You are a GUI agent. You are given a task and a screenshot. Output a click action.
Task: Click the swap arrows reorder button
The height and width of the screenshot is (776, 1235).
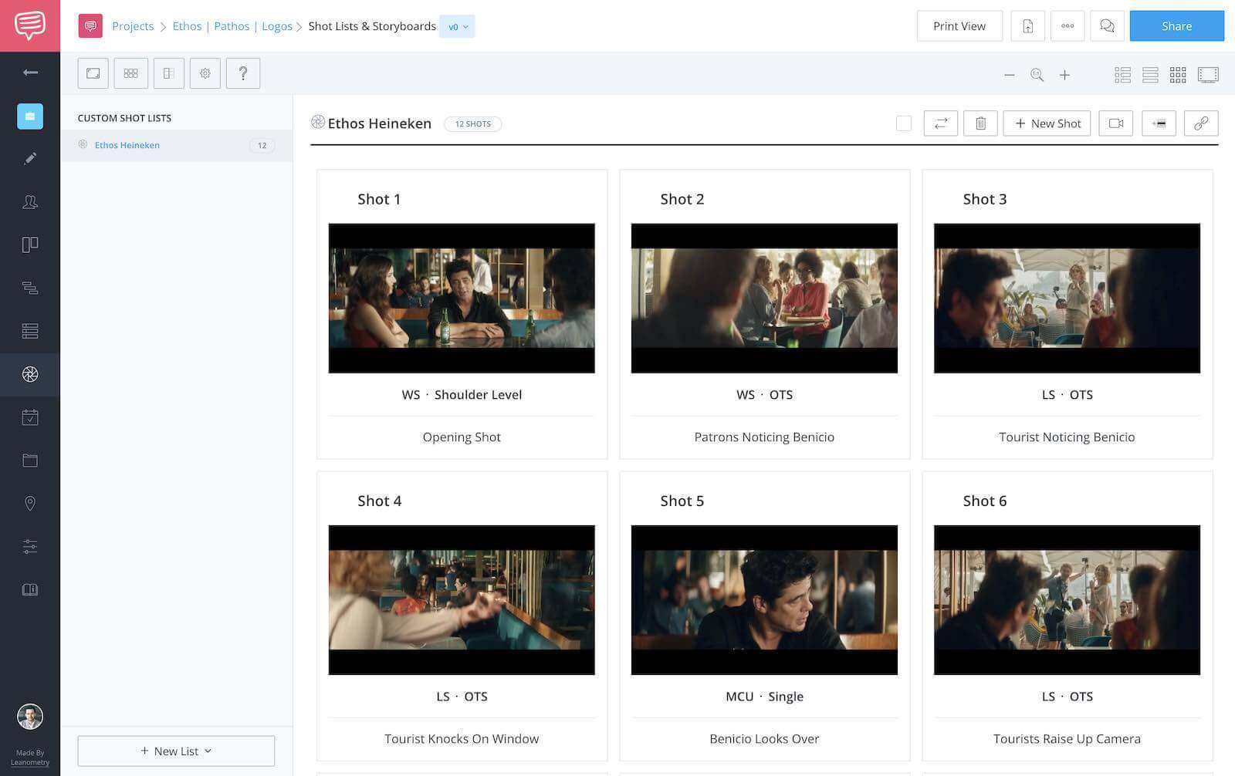pos(941,123)
